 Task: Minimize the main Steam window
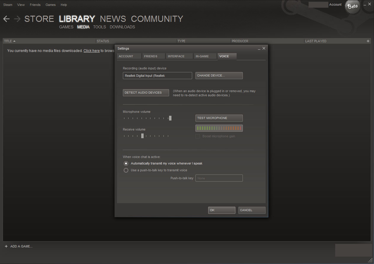click(365, 5)
